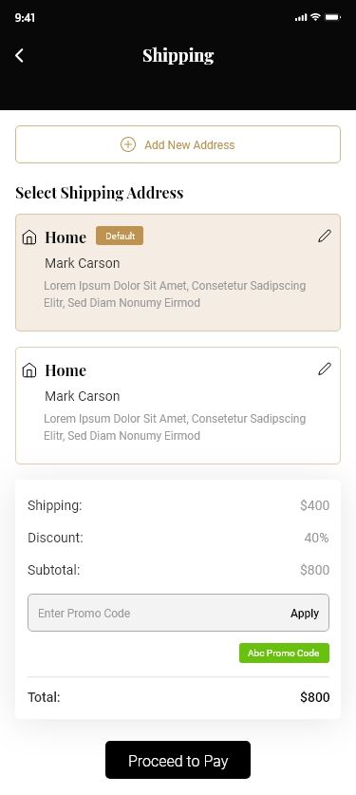
Task: Click Proceed to Pay
Action: pyautogui.click(x=178, y=760)
